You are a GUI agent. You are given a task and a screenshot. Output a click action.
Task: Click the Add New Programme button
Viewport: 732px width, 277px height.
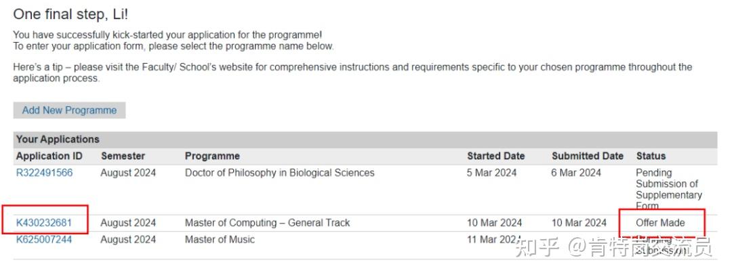(69, 110)
